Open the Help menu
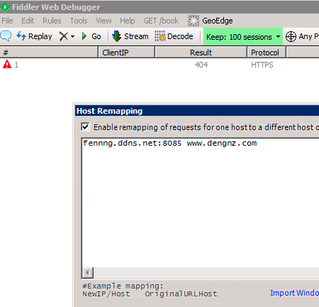The image size is (319, 307). pyautogui.click(x=128, y=21)
